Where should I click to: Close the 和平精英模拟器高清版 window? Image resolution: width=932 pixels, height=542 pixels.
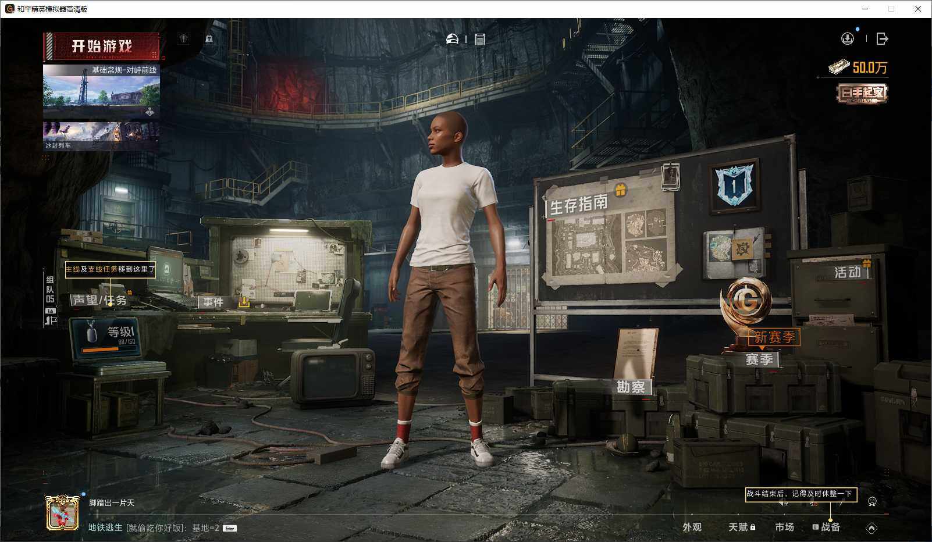point(918,9)
